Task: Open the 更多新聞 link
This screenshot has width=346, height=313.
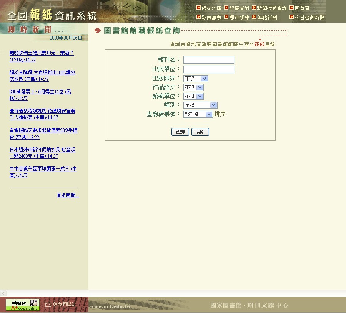Action: point(68,195)
